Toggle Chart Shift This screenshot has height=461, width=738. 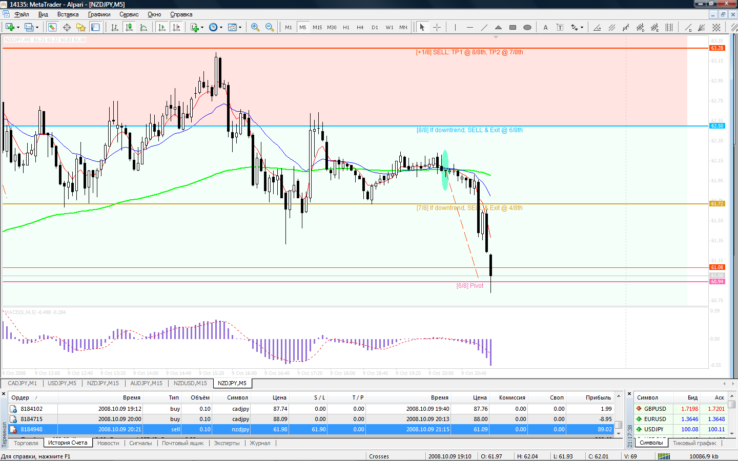tap(176, 27)
